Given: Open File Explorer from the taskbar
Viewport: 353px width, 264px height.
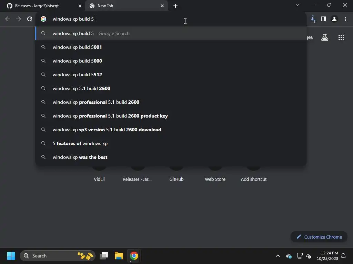Looking at the screenshot, I should click(119, 256).
